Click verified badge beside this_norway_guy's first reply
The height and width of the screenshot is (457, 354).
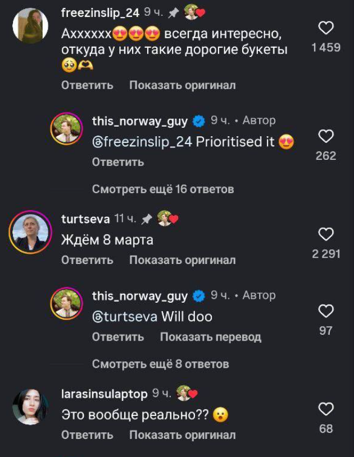[x=199, y=120]
